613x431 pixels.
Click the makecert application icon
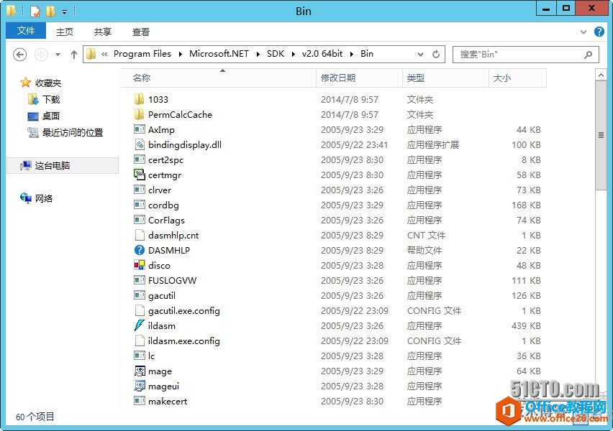pyautogui.click(x=139, y=401)
